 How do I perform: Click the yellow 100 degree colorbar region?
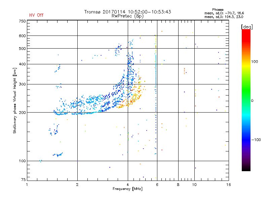pyautogui.click(x=246, y=64)
